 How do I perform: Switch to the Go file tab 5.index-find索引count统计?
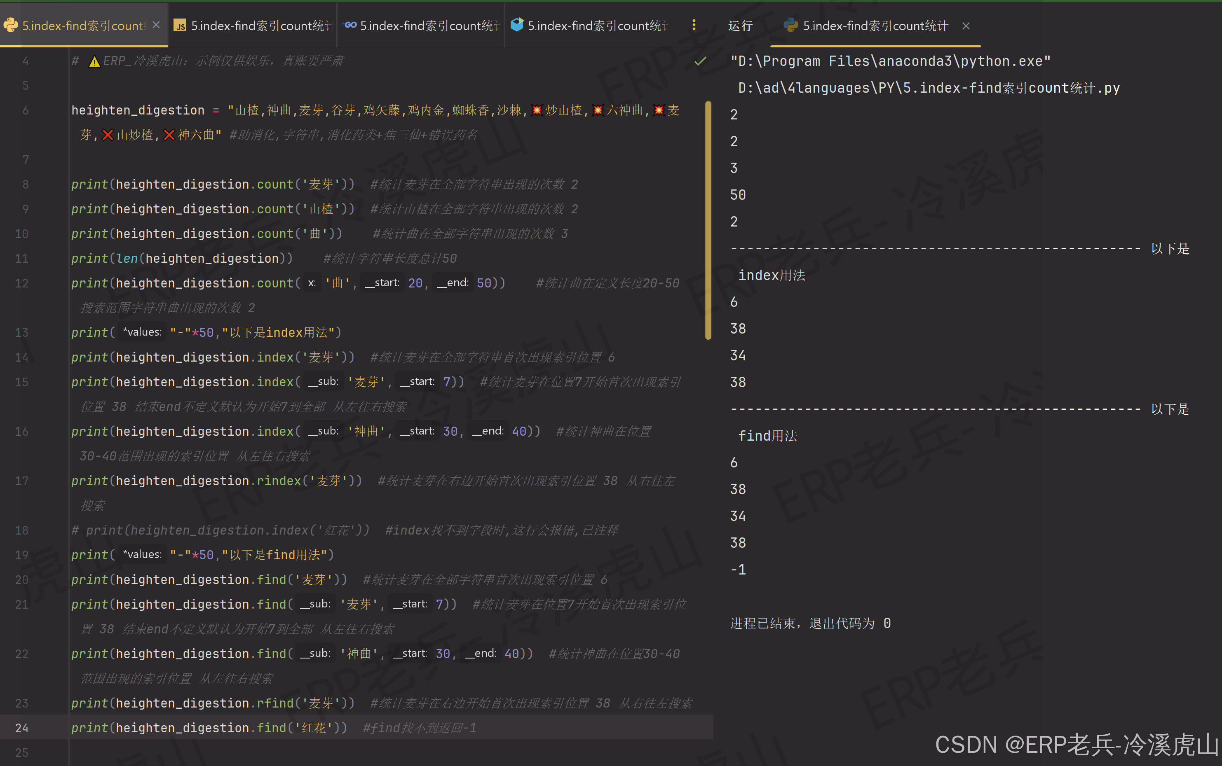point(420,26)
